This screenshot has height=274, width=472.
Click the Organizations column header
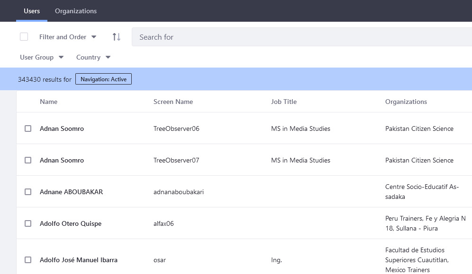pyautogui.click(x=406, y=102)
